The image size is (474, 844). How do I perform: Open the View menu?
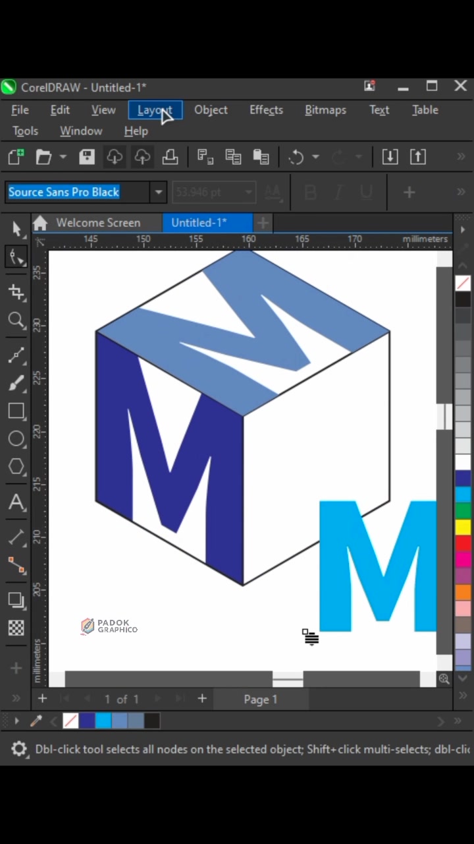point(103,110)
